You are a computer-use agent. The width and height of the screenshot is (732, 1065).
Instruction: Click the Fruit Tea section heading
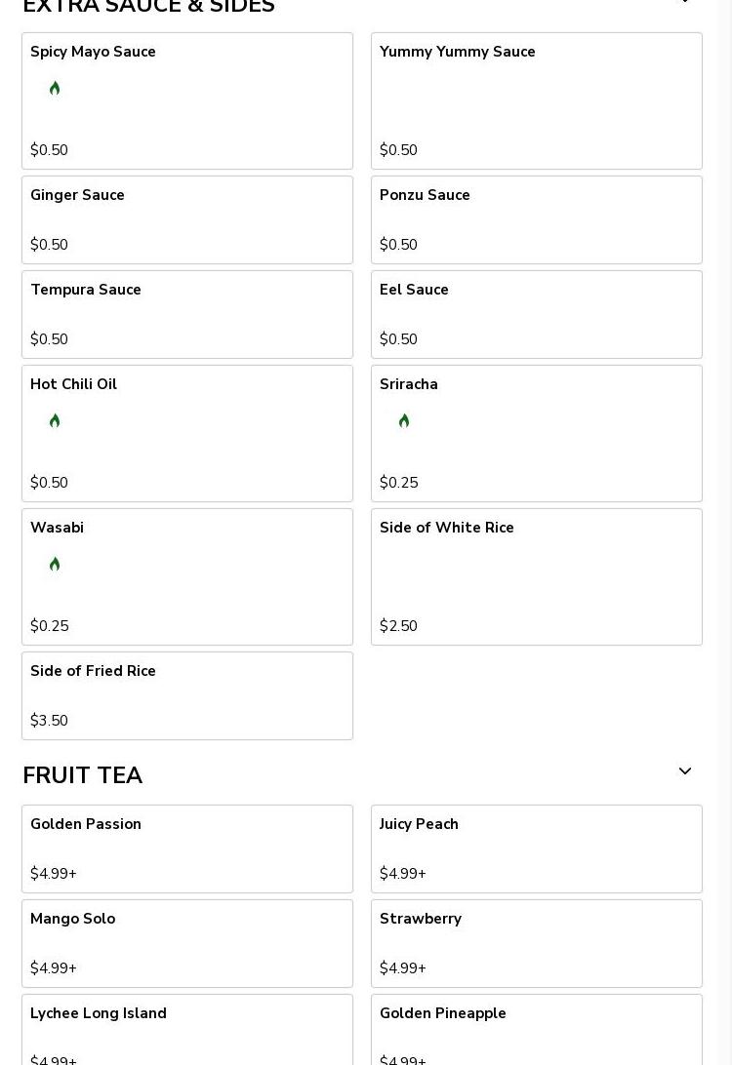pos(83,775)
